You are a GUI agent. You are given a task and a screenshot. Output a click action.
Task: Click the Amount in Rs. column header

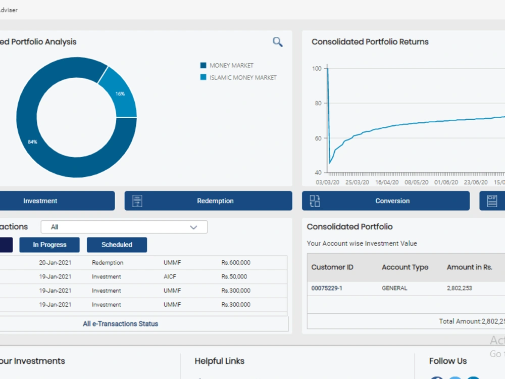pyautogui.click(x=470, y=267)
